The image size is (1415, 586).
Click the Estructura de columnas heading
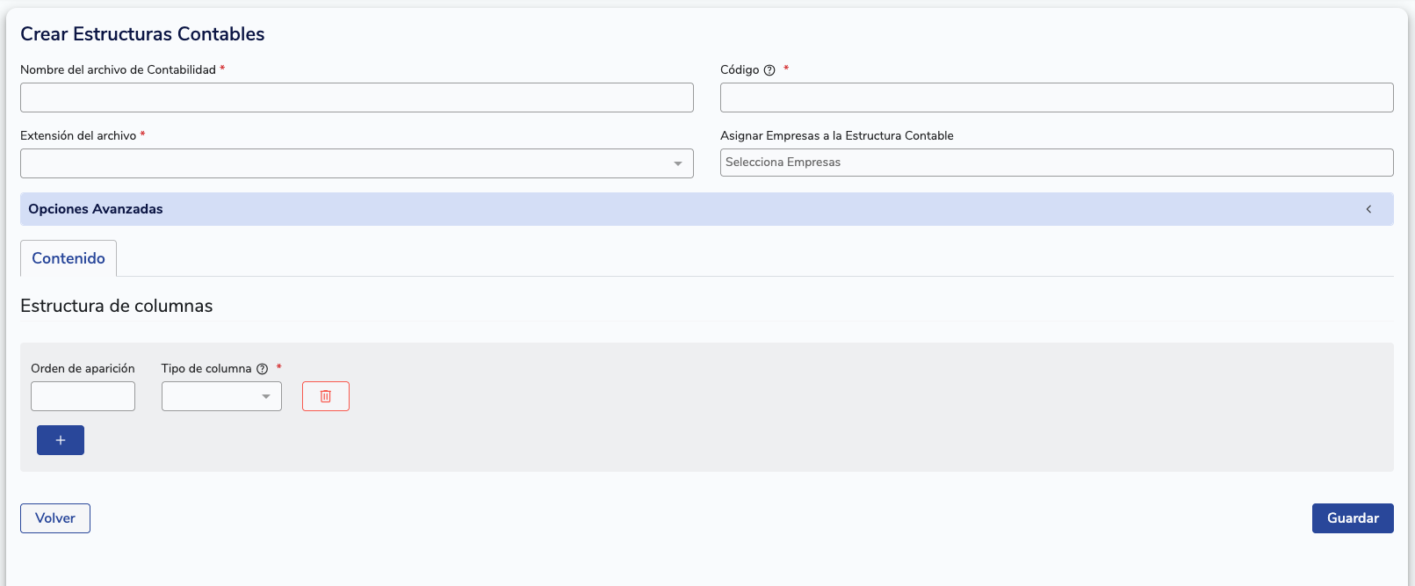tap(117, 306)
